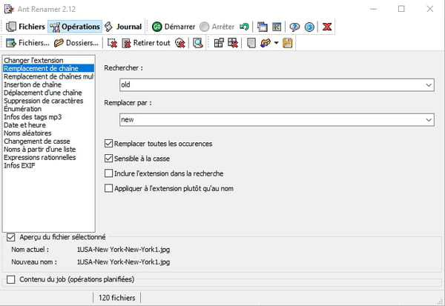Click the remove-from-batch squares icon
The height and width of the screenshot is (306, 445).
click(x=233, y=43)
